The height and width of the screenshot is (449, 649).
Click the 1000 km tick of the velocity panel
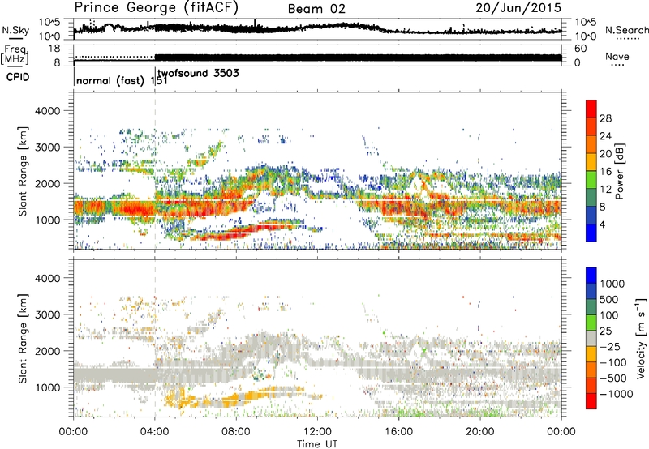(x=49, y=387)
